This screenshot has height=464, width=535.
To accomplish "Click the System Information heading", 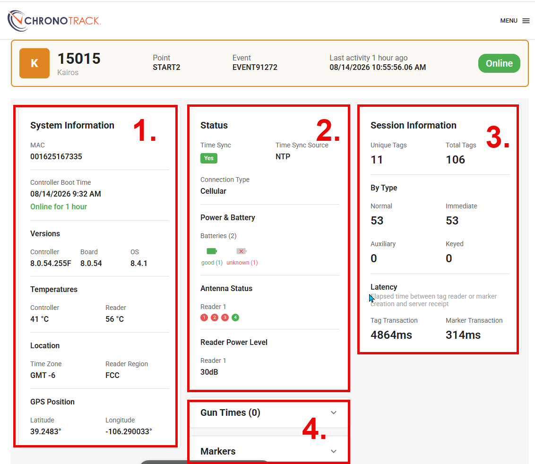I will click(72, 125).
